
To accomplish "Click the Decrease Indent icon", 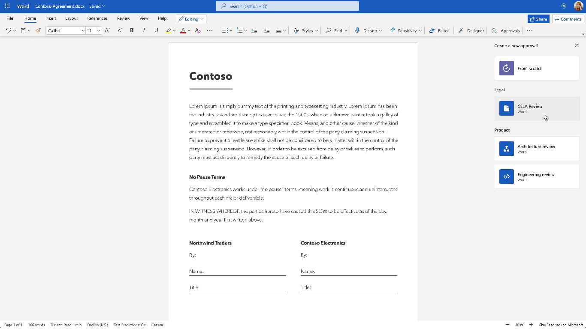I will (x=254, y=30).
